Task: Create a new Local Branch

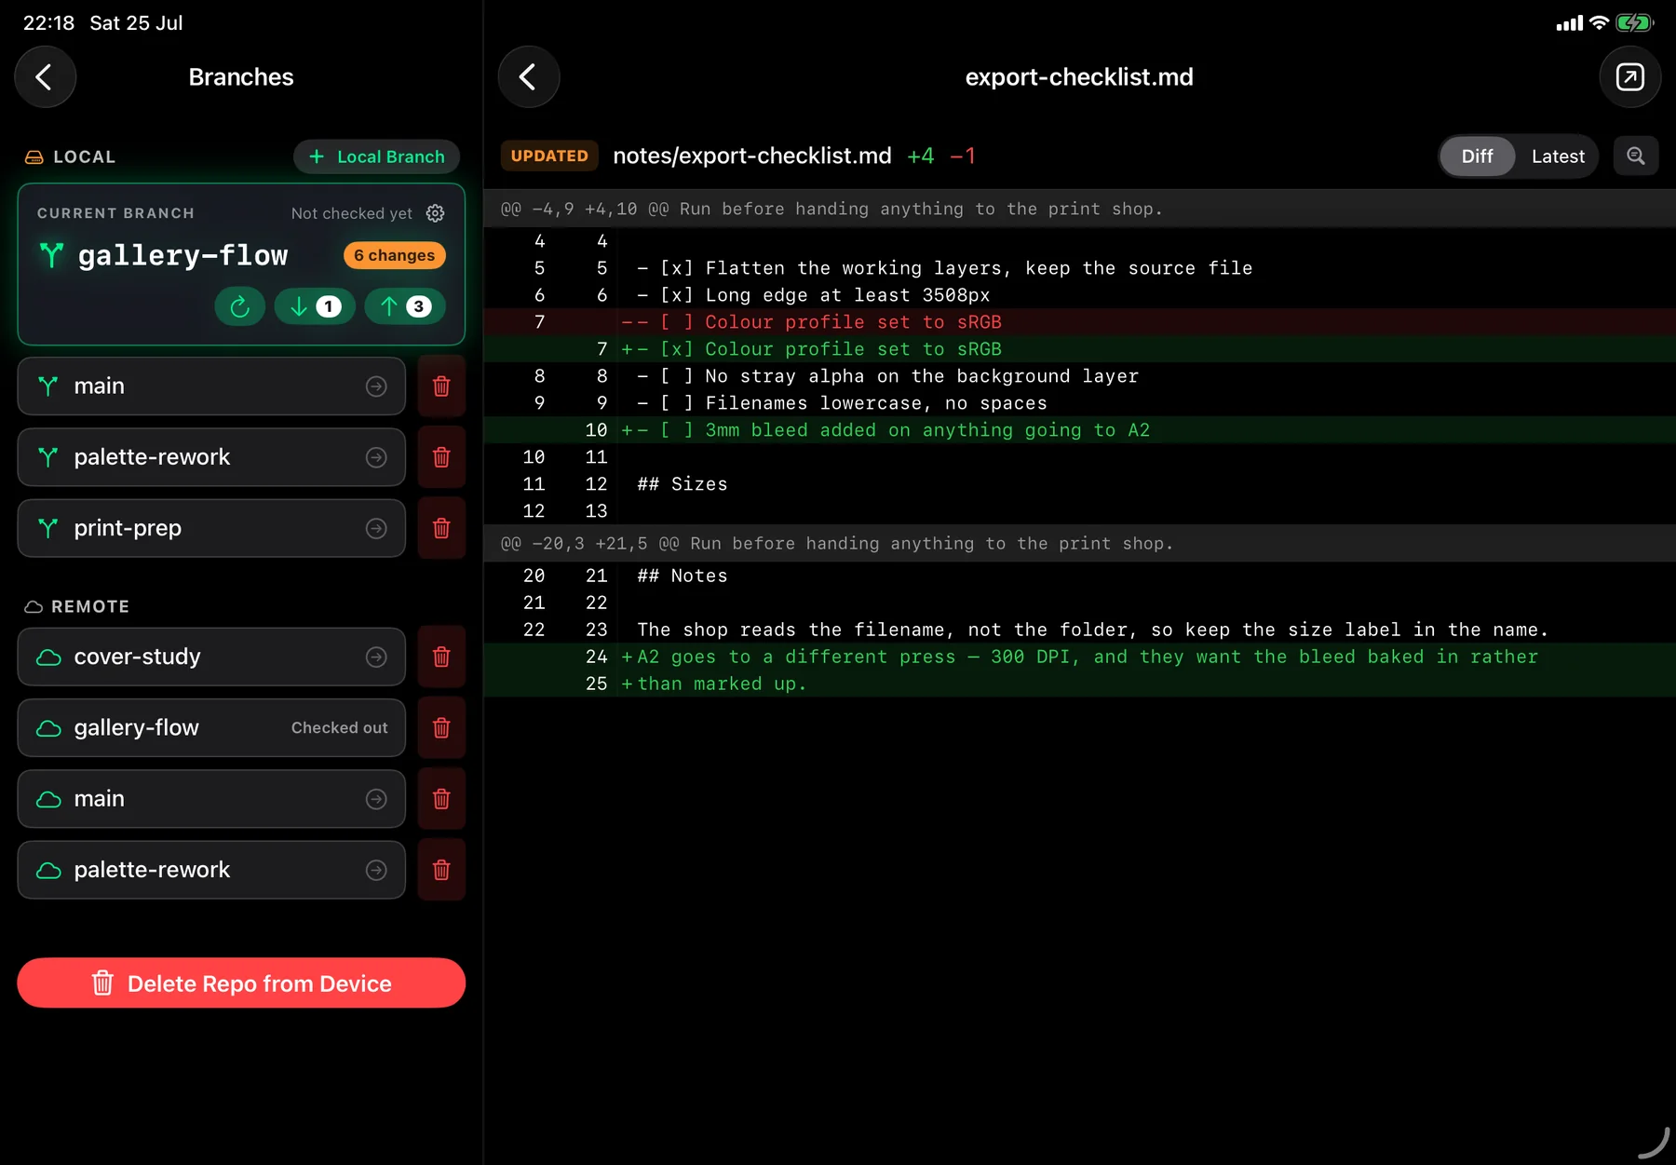Action: pos(376,156)
